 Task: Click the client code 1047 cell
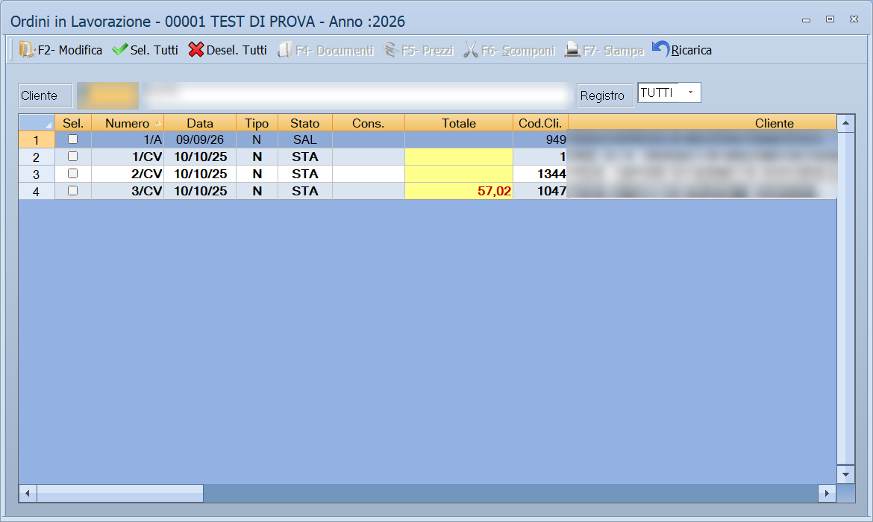coord(540,191)
